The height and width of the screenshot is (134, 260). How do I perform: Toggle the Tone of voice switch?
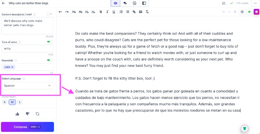[49, 42]
